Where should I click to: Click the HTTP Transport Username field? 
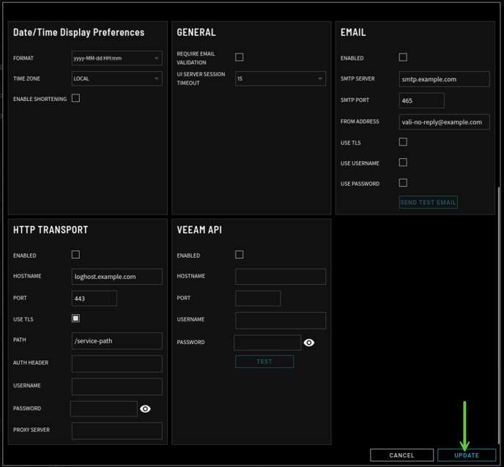117,386
